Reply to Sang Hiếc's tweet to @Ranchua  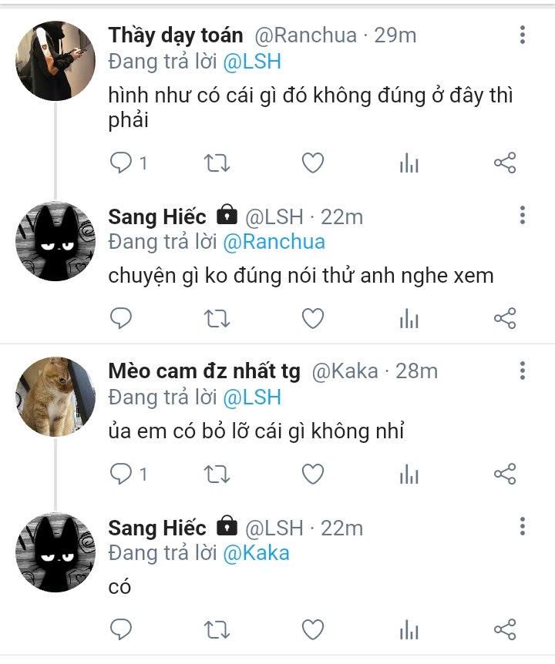[122, 317]
